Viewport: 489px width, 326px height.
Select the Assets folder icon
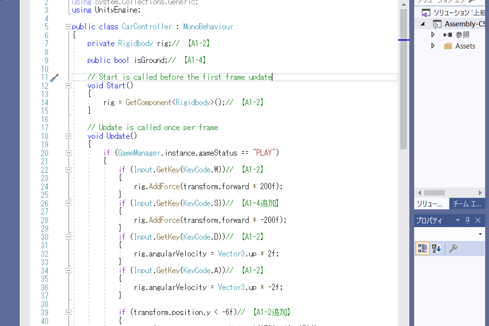pyautogui.click(x=448, y=46)
